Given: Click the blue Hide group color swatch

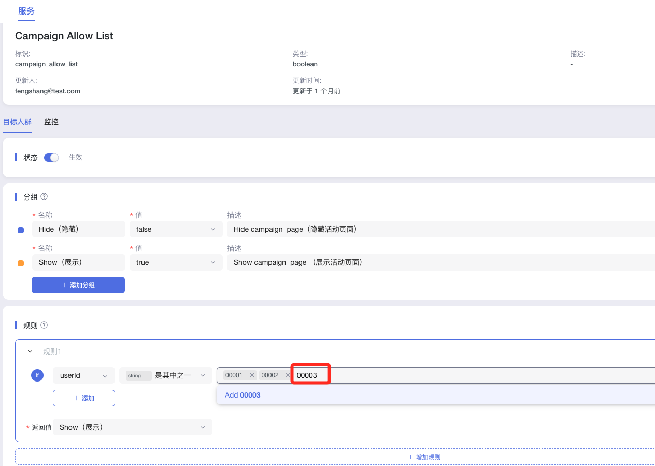Looking at the screenshot, I should [x=21, y=230].
